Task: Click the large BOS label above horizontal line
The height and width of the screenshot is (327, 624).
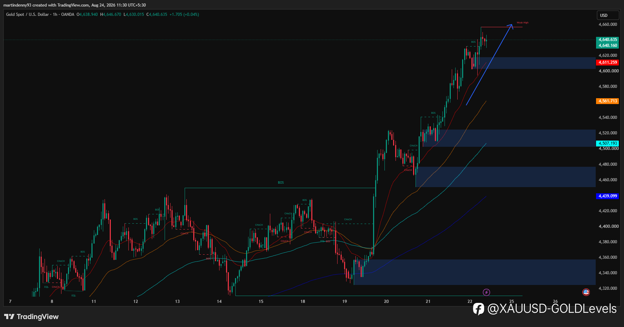Action: tap(281, 183)
